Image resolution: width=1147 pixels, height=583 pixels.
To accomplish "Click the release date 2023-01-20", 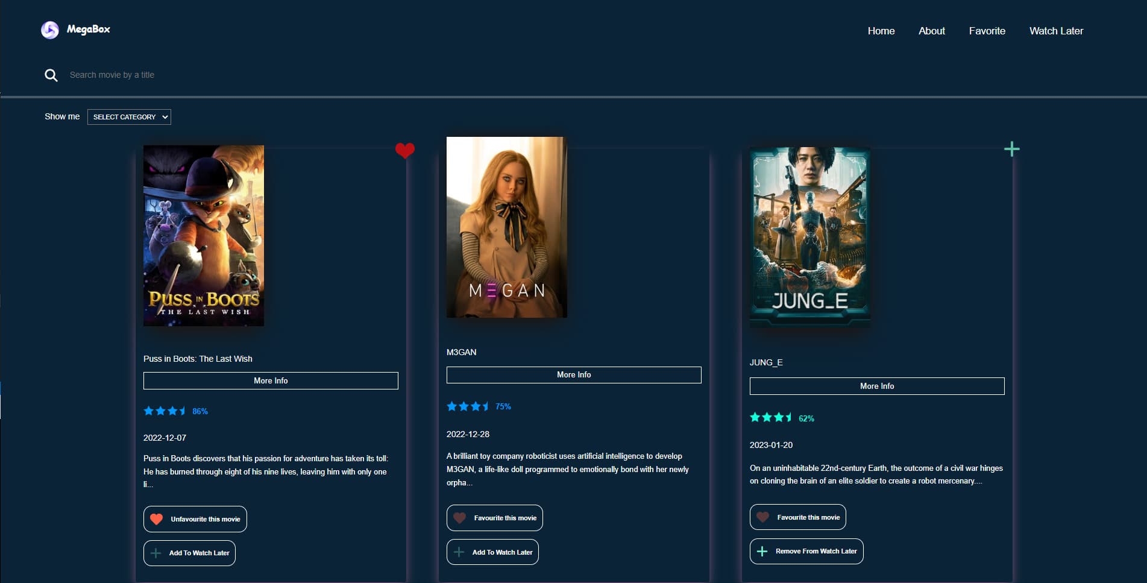I will tap(771, 445).
